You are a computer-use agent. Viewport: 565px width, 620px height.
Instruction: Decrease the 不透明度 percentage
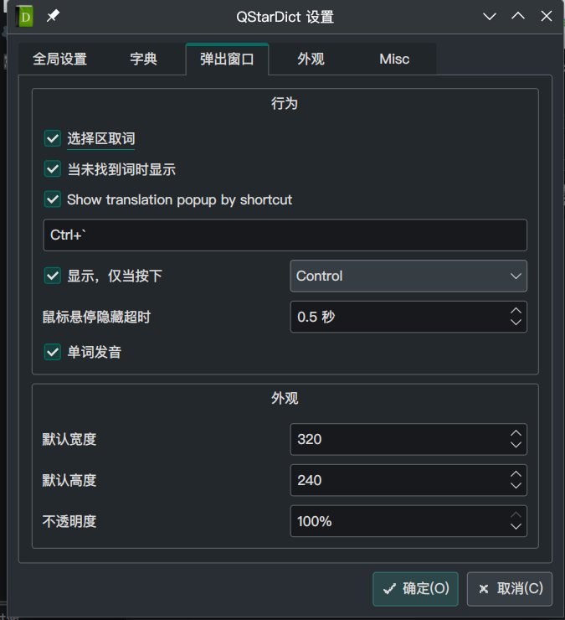pos(516,527)
